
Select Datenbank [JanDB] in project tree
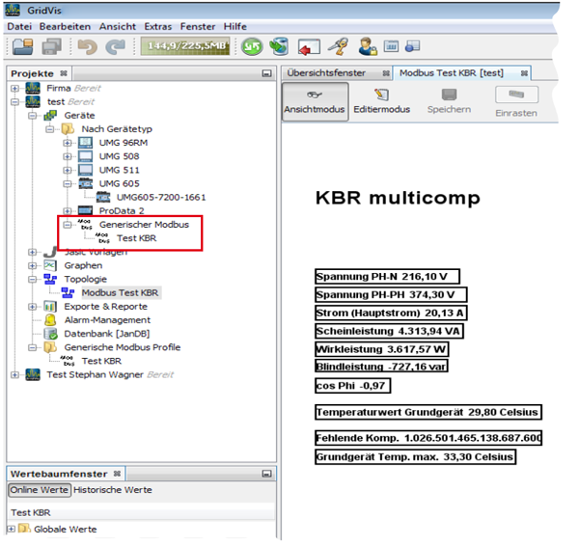[106, 333]
